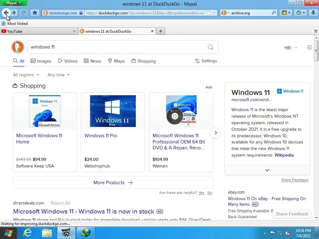The image size is (319, 239).
Task: Show hidden tray icons arrow
Action: tap(265, 233)
